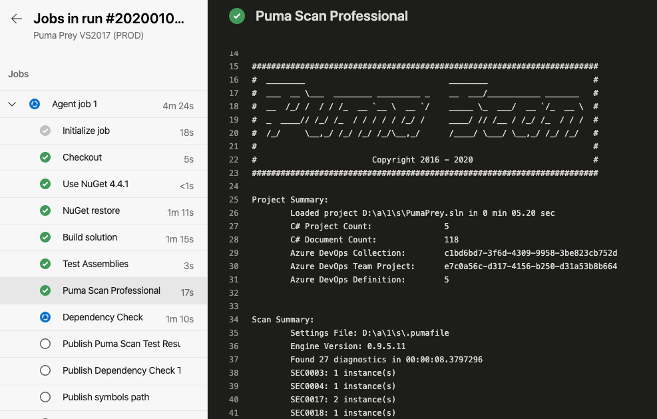
Task: Click the gray check icon next to Initialize job
Action: click(45, 131)
